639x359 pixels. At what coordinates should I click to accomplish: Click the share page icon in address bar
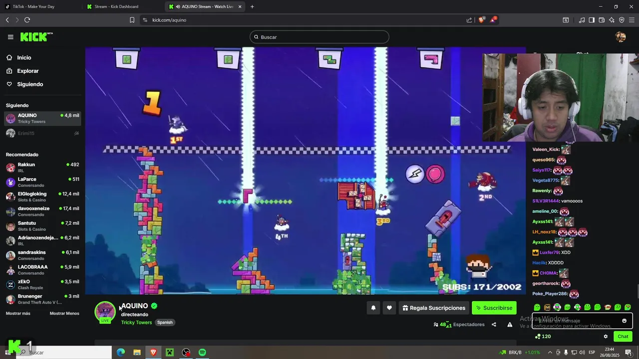tap(469, 20)
